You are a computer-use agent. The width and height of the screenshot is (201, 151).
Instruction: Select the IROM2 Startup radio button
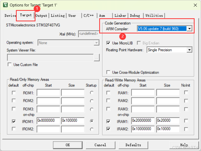tap(92, 129)
